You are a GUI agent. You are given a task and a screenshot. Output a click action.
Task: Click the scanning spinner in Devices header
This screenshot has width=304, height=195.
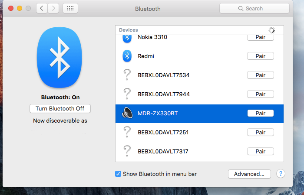pos(271,30)
